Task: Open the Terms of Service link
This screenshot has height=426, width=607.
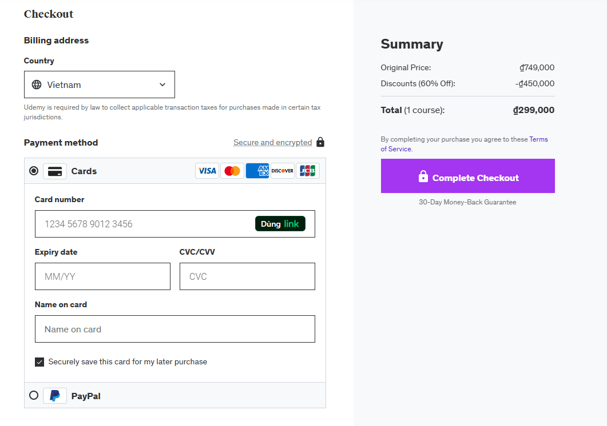Action: point(538,139)
